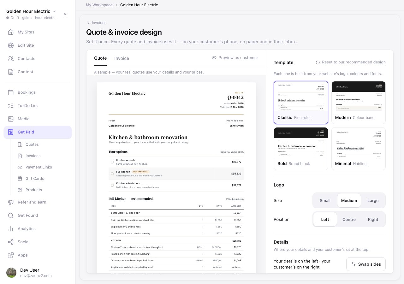Switch to the Invoice tab
Viewport: 404px width, 284px height.
(x=122, y=58)
